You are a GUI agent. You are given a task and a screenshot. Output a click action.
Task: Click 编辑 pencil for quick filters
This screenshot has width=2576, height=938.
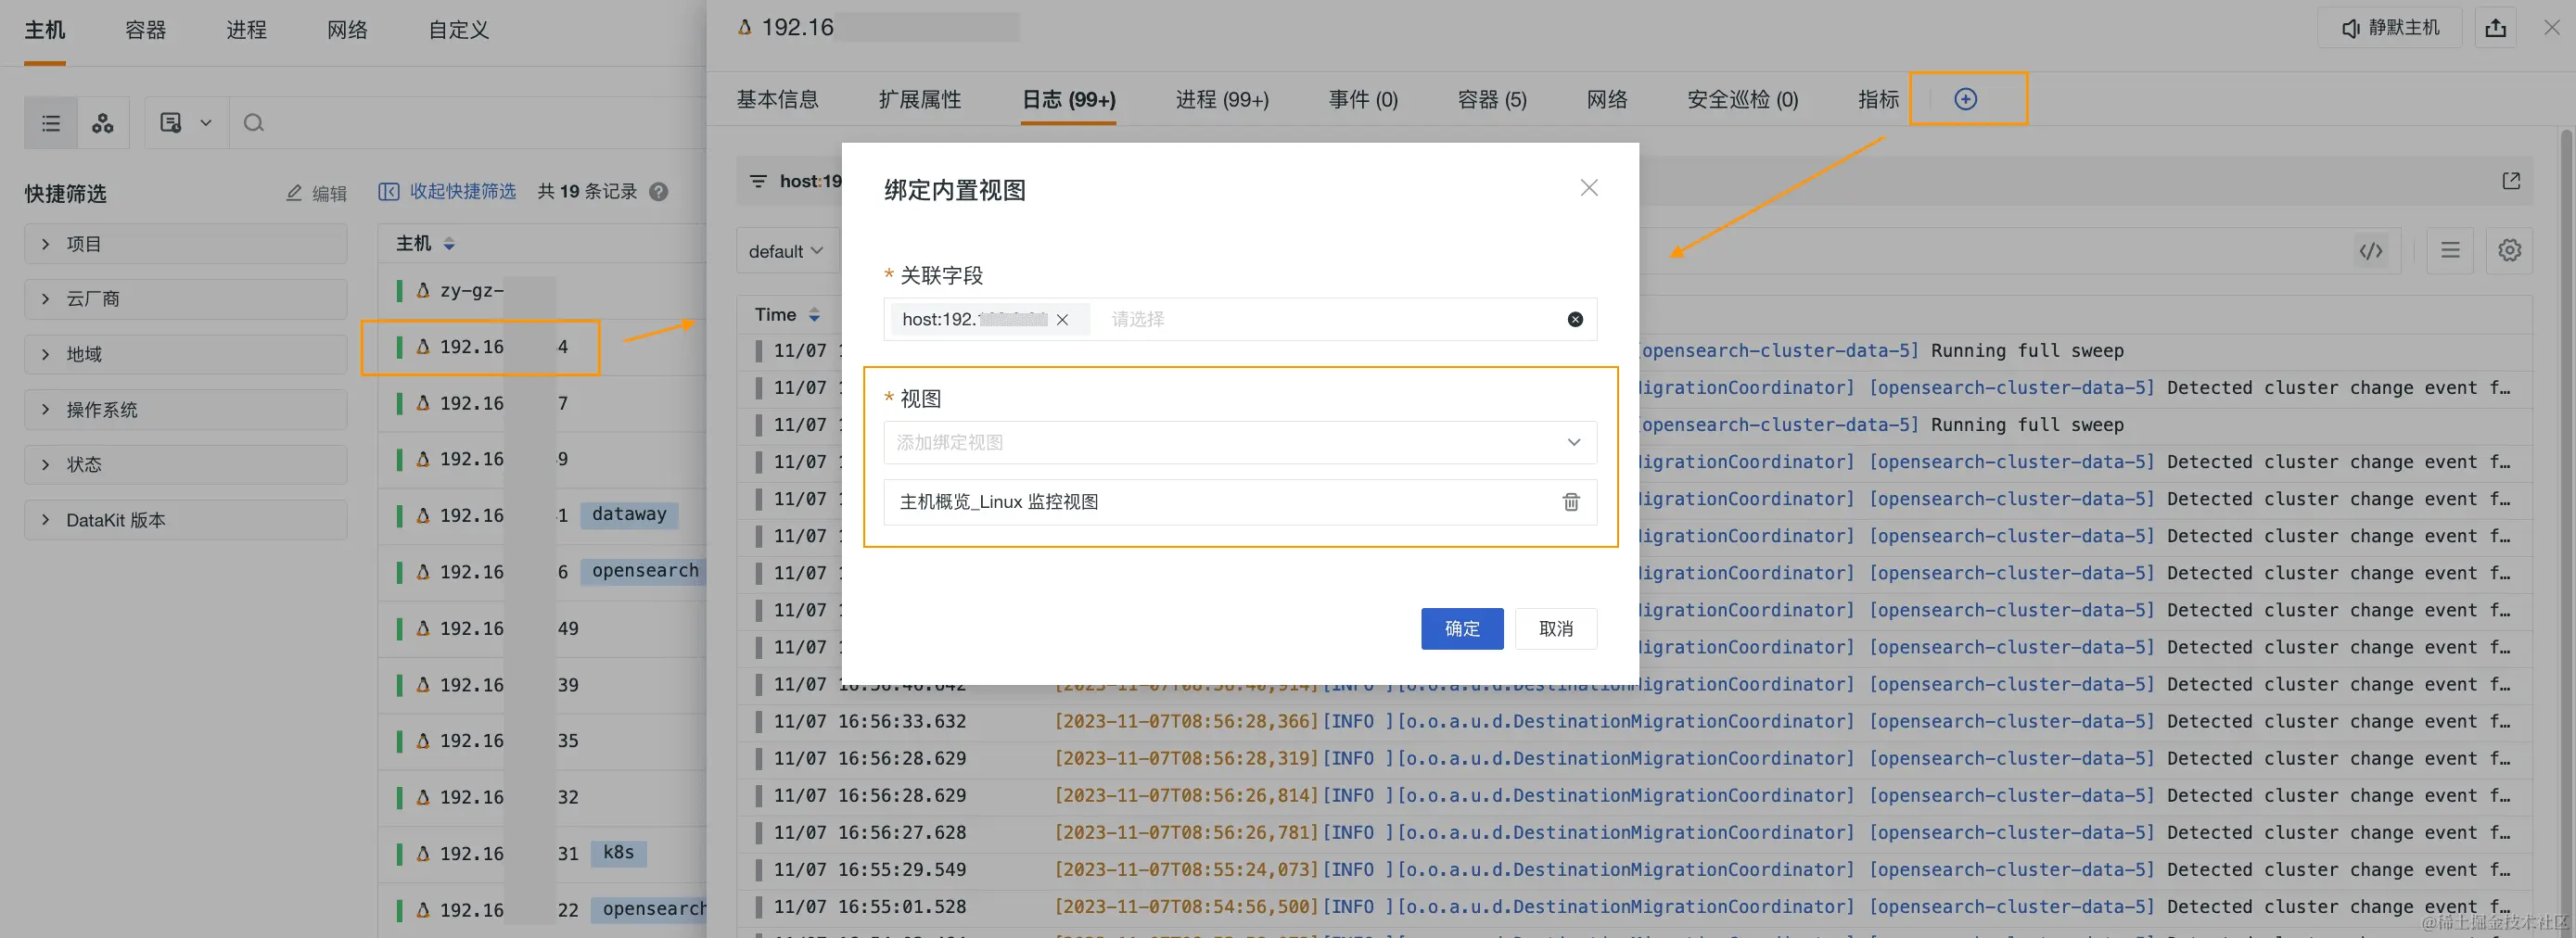tap(316, 193)
